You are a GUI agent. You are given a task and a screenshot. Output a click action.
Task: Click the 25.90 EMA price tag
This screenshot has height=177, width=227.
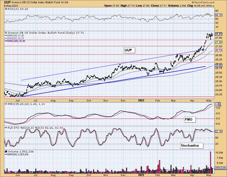point(218,65)
